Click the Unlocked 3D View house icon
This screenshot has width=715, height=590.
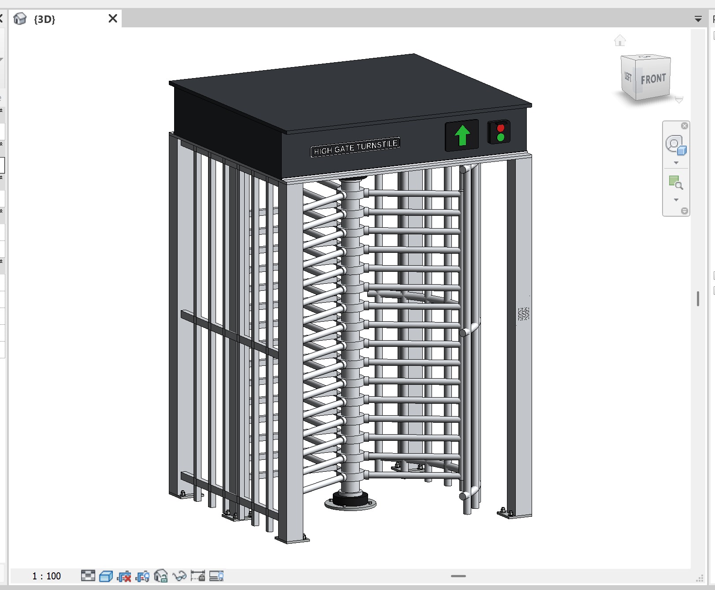coord(161,576)
